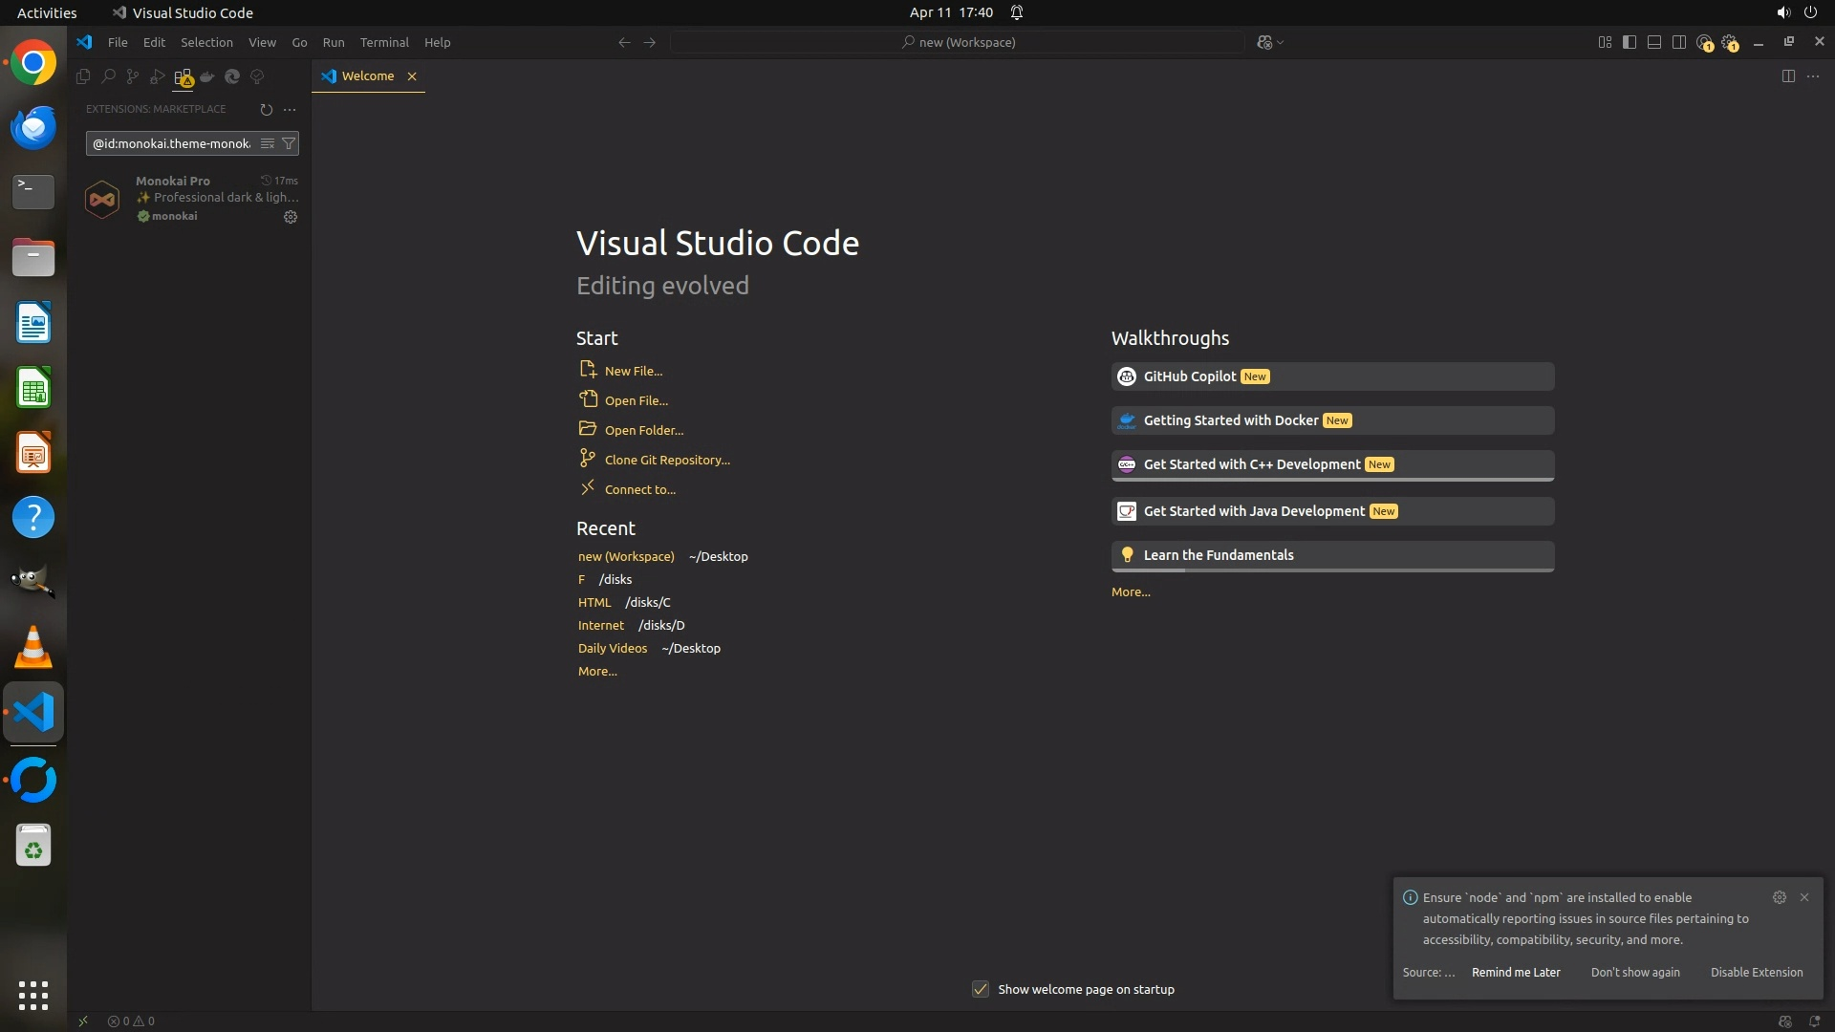Click the refresh extensions icon
This screenshot has width=1835, height=1032.
(x=266, y=109)
